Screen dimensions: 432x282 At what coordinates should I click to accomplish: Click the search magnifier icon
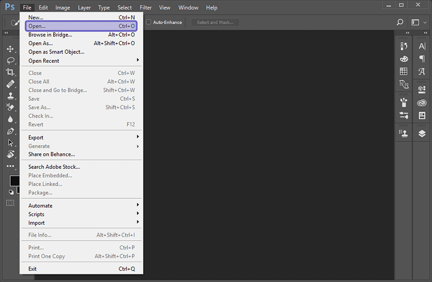[400, 22]
